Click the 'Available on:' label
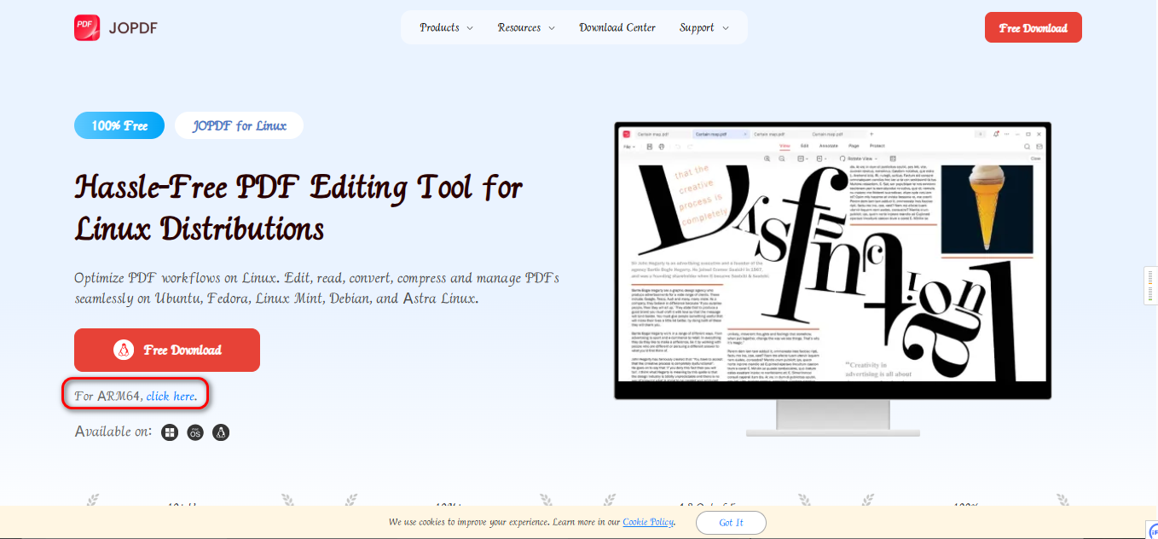Screen dimensions: 1158x539 [x=113, y=432]
